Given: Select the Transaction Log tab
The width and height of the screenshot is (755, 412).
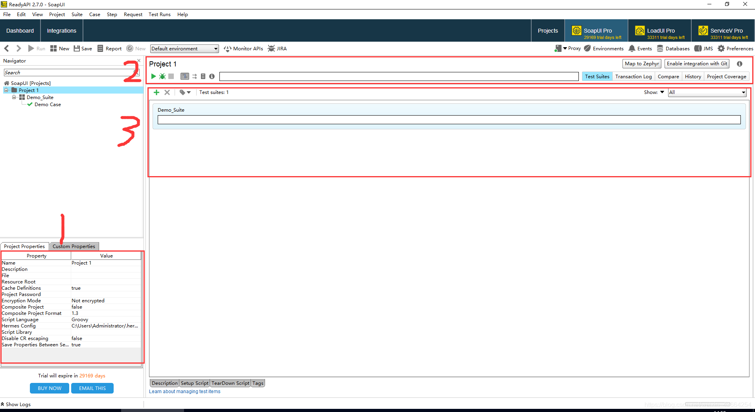Looking at the screenshot, I should pyautogui.click(x=633, y=77).
